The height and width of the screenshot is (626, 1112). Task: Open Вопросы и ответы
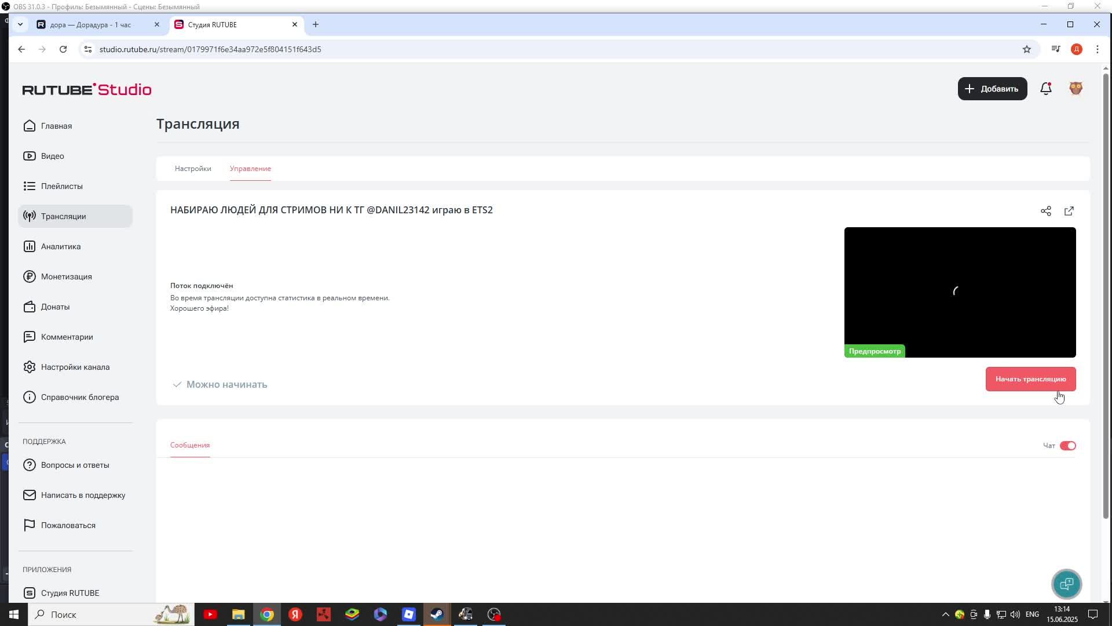pyautogui.click(x=75, y=465)
